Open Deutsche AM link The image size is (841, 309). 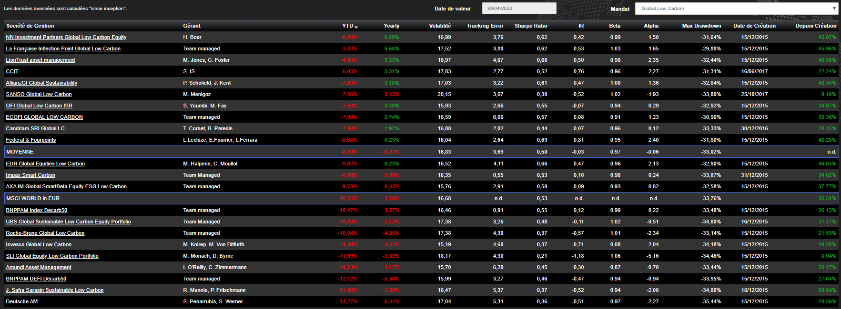click(x=21, y=301)
